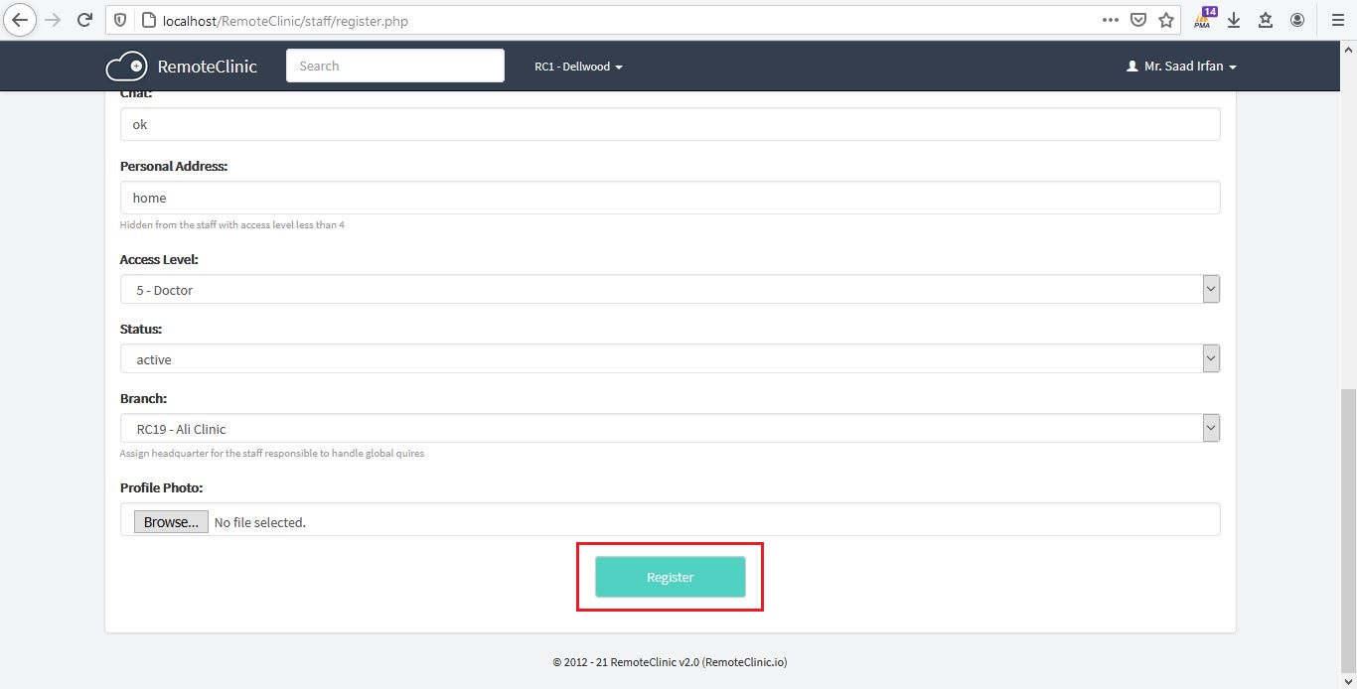Click Browse... to choose profile photo
Image resolution: width=1357 pixels, height=689 pixels.
pos(171,521)
